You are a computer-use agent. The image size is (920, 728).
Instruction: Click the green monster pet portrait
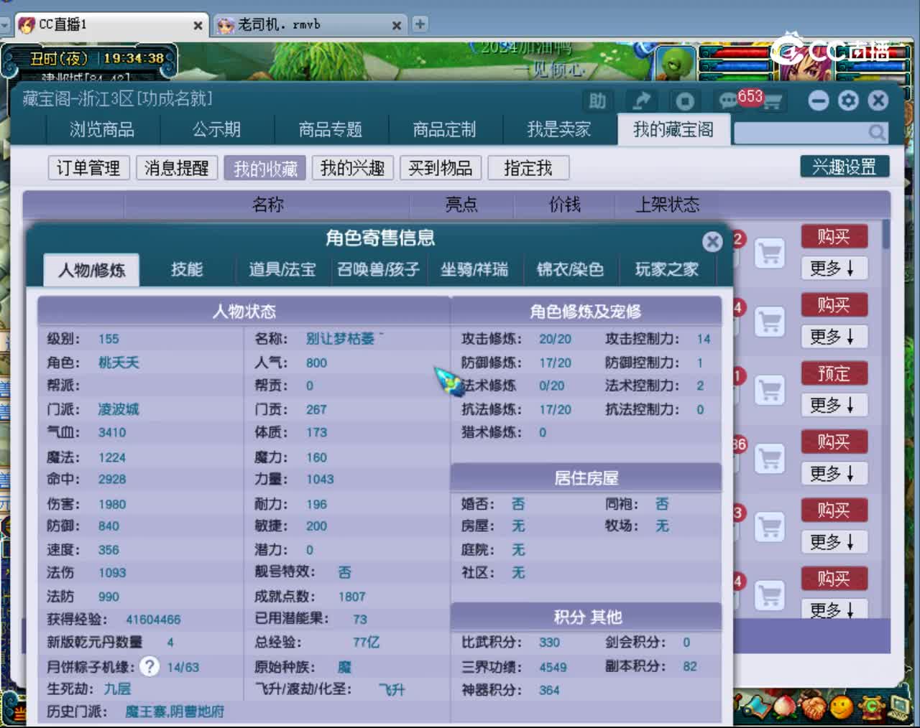[676, 63]
